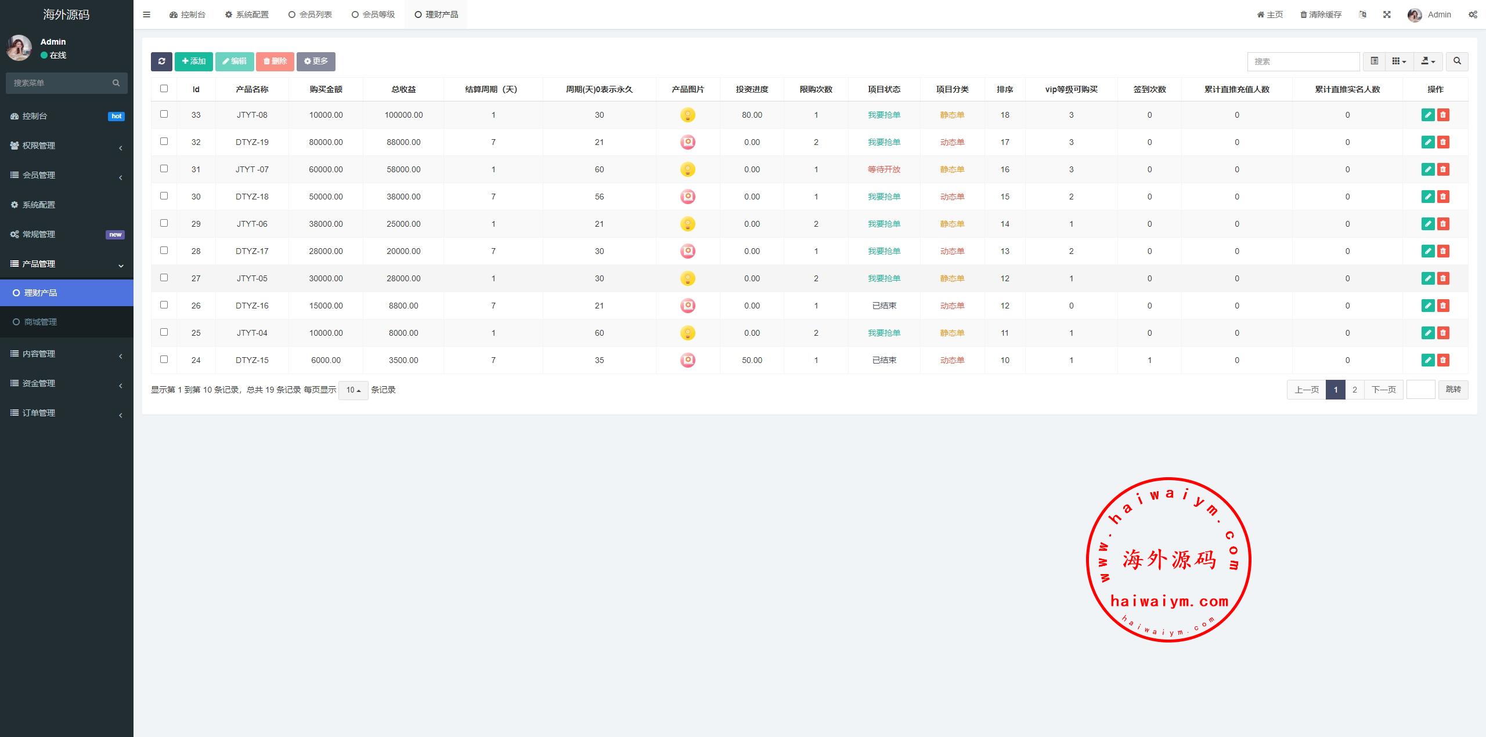Open the settings gears icon at top right
Viewport: 1486px width, 737px height.
[x=1473, y=14]
